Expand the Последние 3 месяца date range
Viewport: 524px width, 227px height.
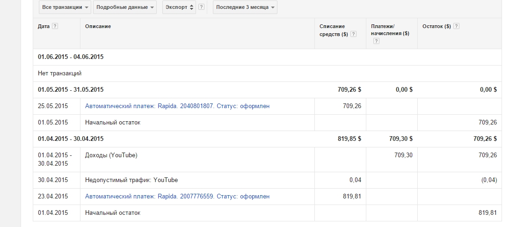pos(245,7)
